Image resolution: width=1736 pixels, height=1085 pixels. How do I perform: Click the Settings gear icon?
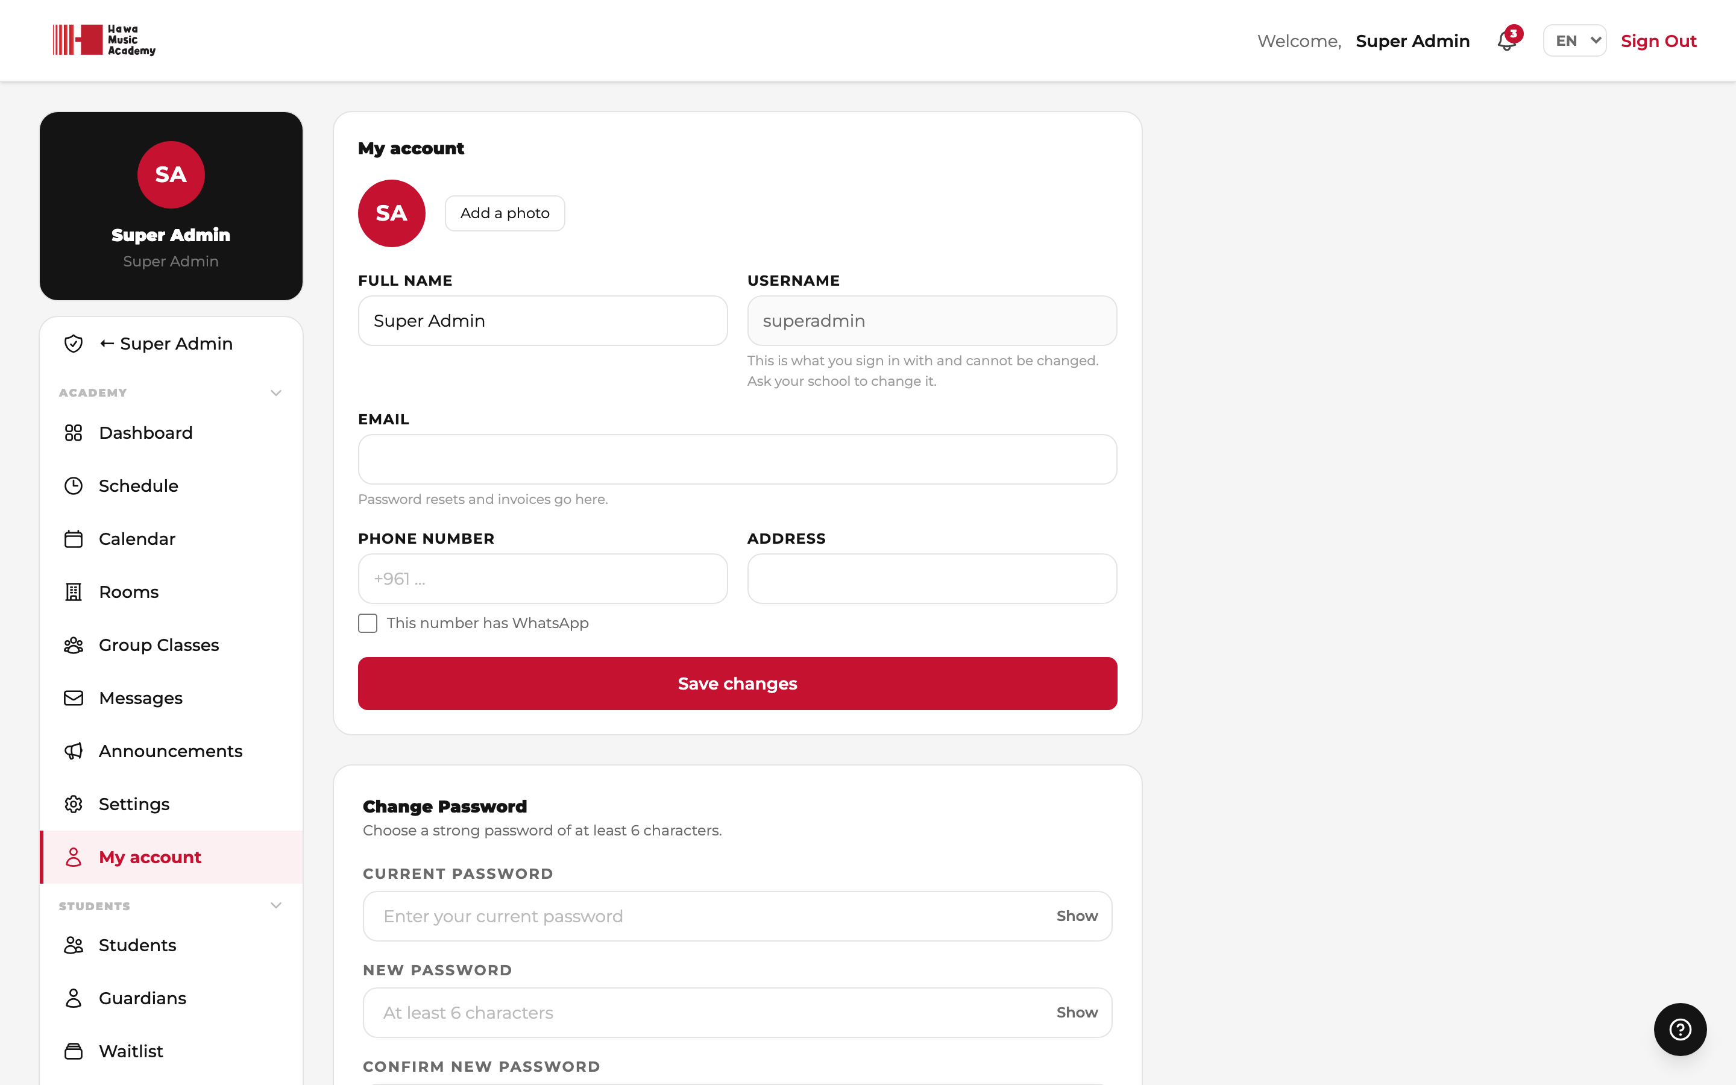[x=73, y=805]
